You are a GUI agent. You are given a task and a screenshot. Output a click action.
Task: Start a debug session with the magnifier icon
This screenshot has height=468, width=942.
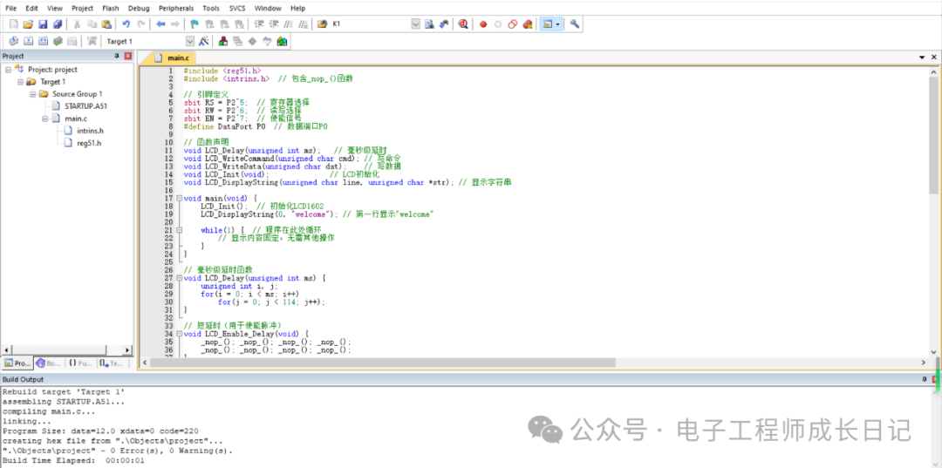pos(463,24)
